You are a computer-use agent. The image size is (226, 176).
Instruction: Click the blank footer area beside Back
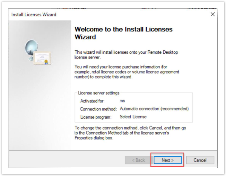[64, 160]
